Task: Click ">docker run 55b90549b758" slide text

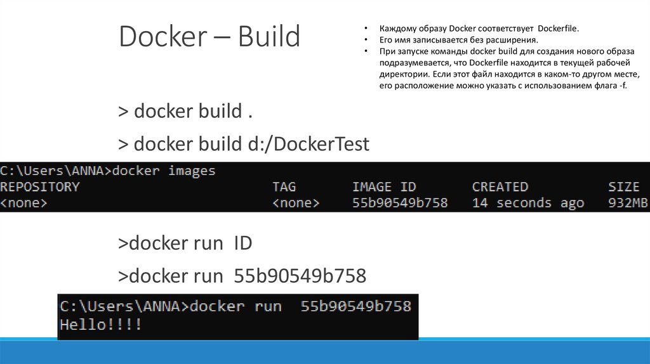Action: [242, 276]
